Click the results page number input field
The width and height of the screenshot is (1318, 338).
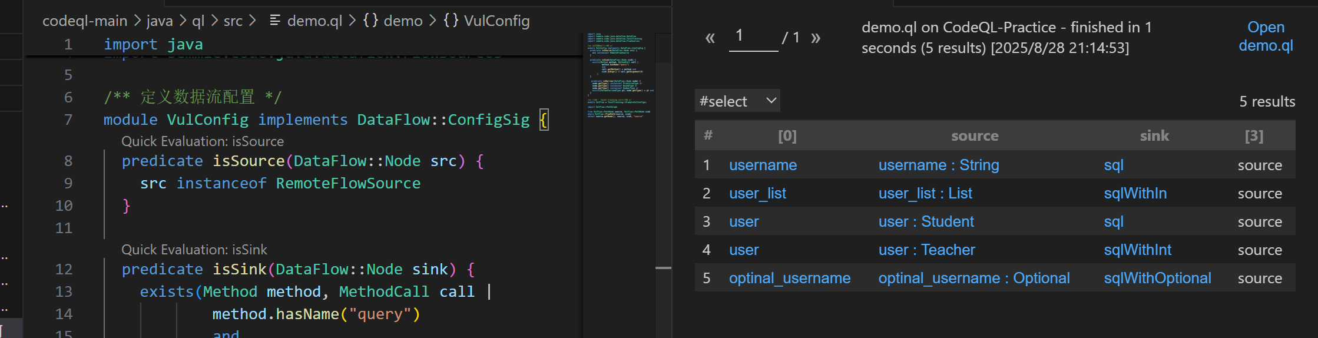(753, 37)
